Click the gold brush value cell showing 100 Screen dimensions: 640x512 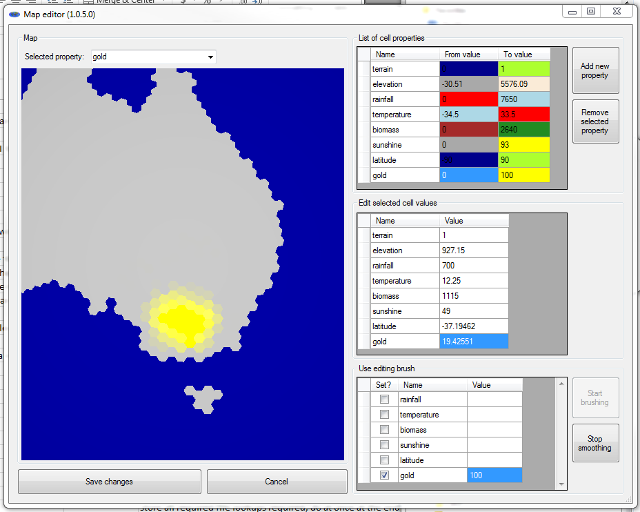pyautogui.click(x=494, y=475)
